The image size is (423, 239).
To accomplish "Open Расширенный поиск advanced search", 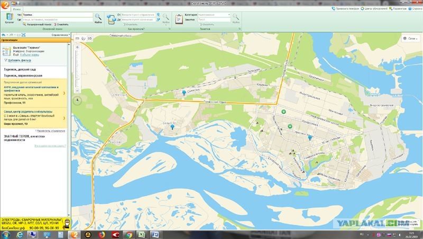I will coord(37,24).
